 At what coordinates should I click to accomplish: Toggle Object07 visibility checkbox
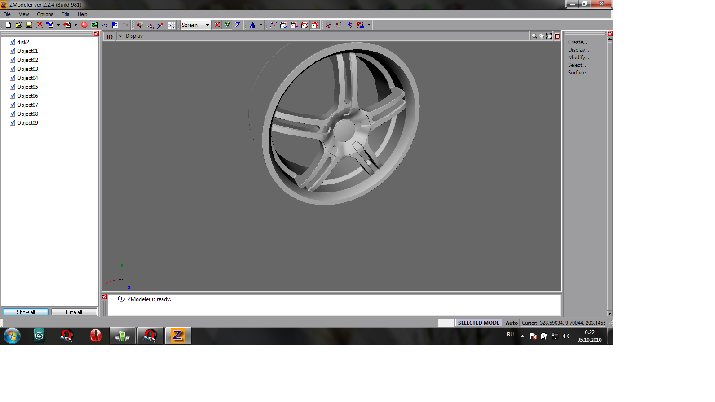[13, 105]
